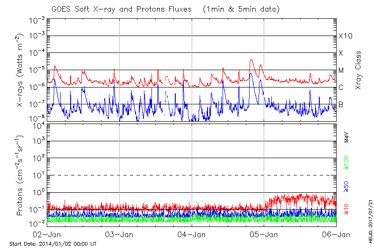Click the B flare class label
The width and height of the screenshot is (374, 248).
[x=341, y=104]
